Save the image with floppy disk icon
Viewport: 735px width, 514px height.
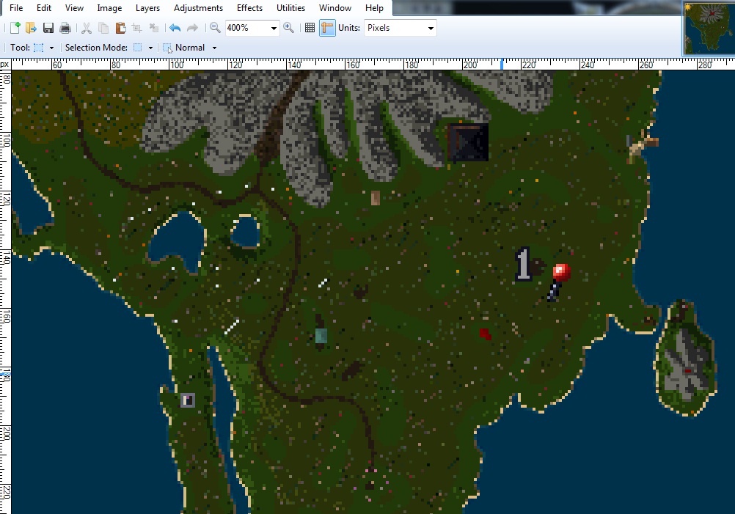48,28
